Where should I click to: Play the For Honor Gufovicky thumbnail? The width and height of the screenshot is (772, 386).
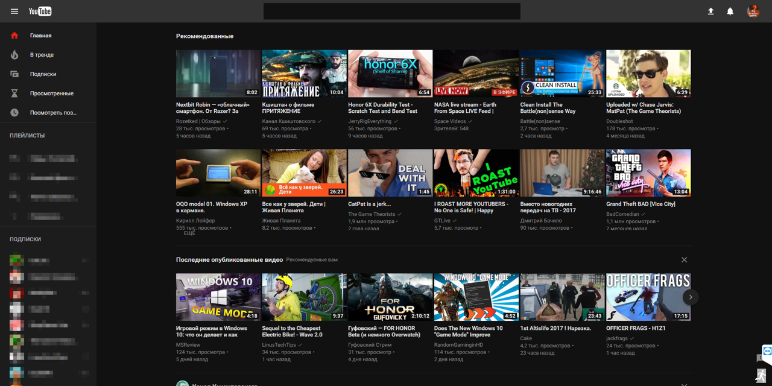pyautogui.click(x=390, y=297)
